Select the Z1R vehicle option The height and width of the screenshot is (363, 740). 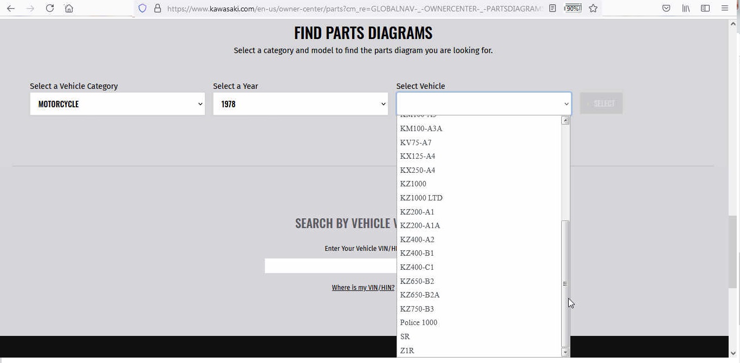(x=407, y=351)
